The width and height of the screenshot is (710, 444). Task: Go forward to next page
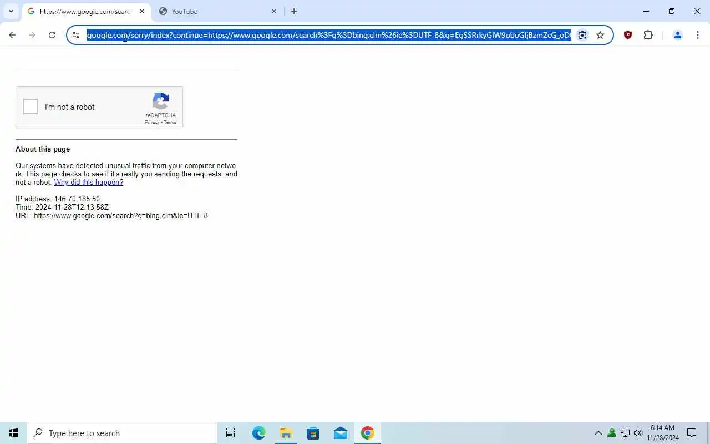(32, 35)
